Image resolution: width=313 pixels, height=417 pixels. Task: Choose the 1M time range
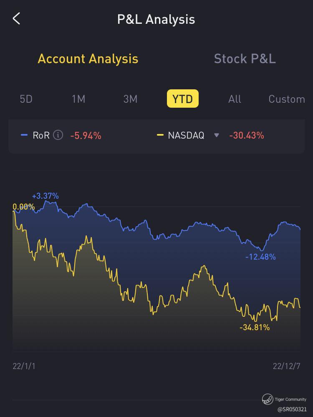(78, 99)
